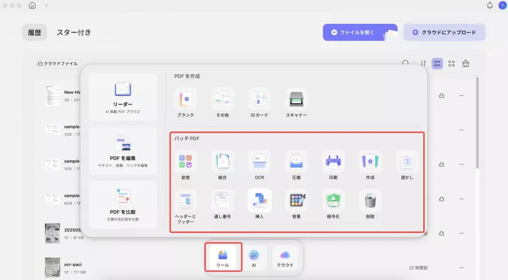Open the 暗号化 encrypt tool
Screen dimensions: 508x280
tap(333, 204)
